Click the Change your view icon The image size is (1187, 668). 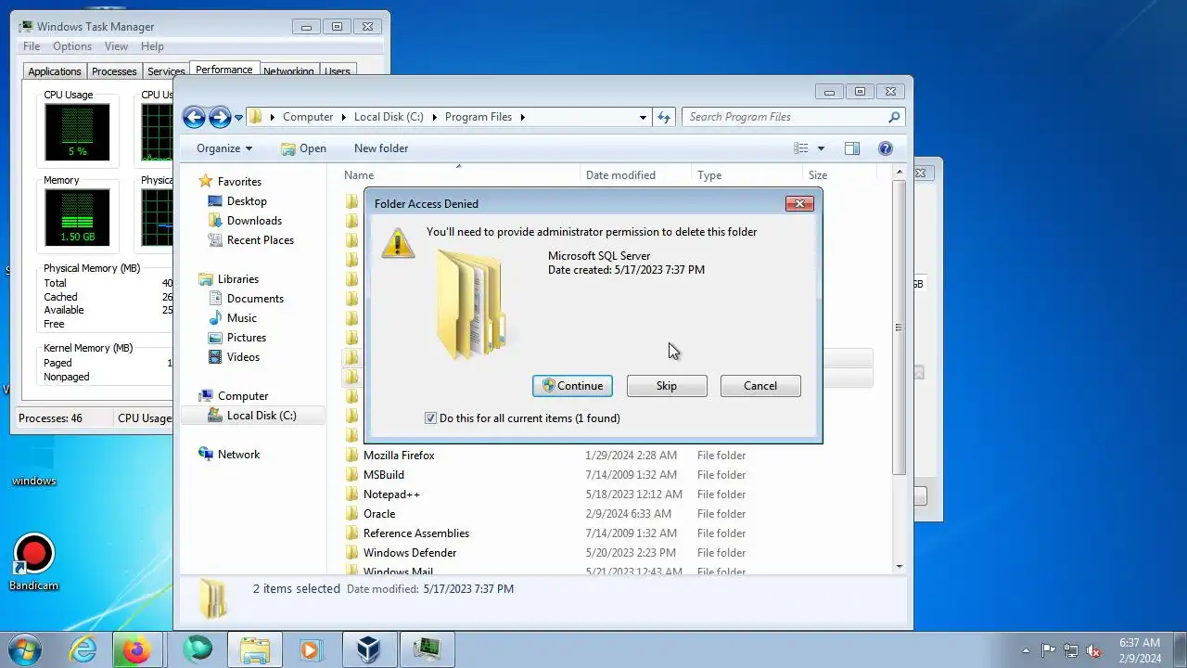coord(801,148)
